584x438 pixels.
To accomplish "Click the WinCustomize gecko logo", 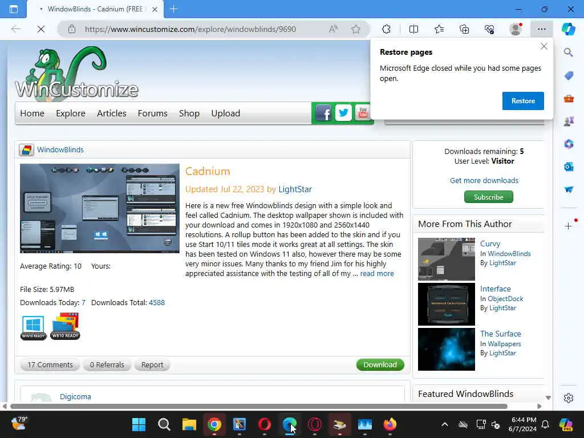I will coord(76,74).
